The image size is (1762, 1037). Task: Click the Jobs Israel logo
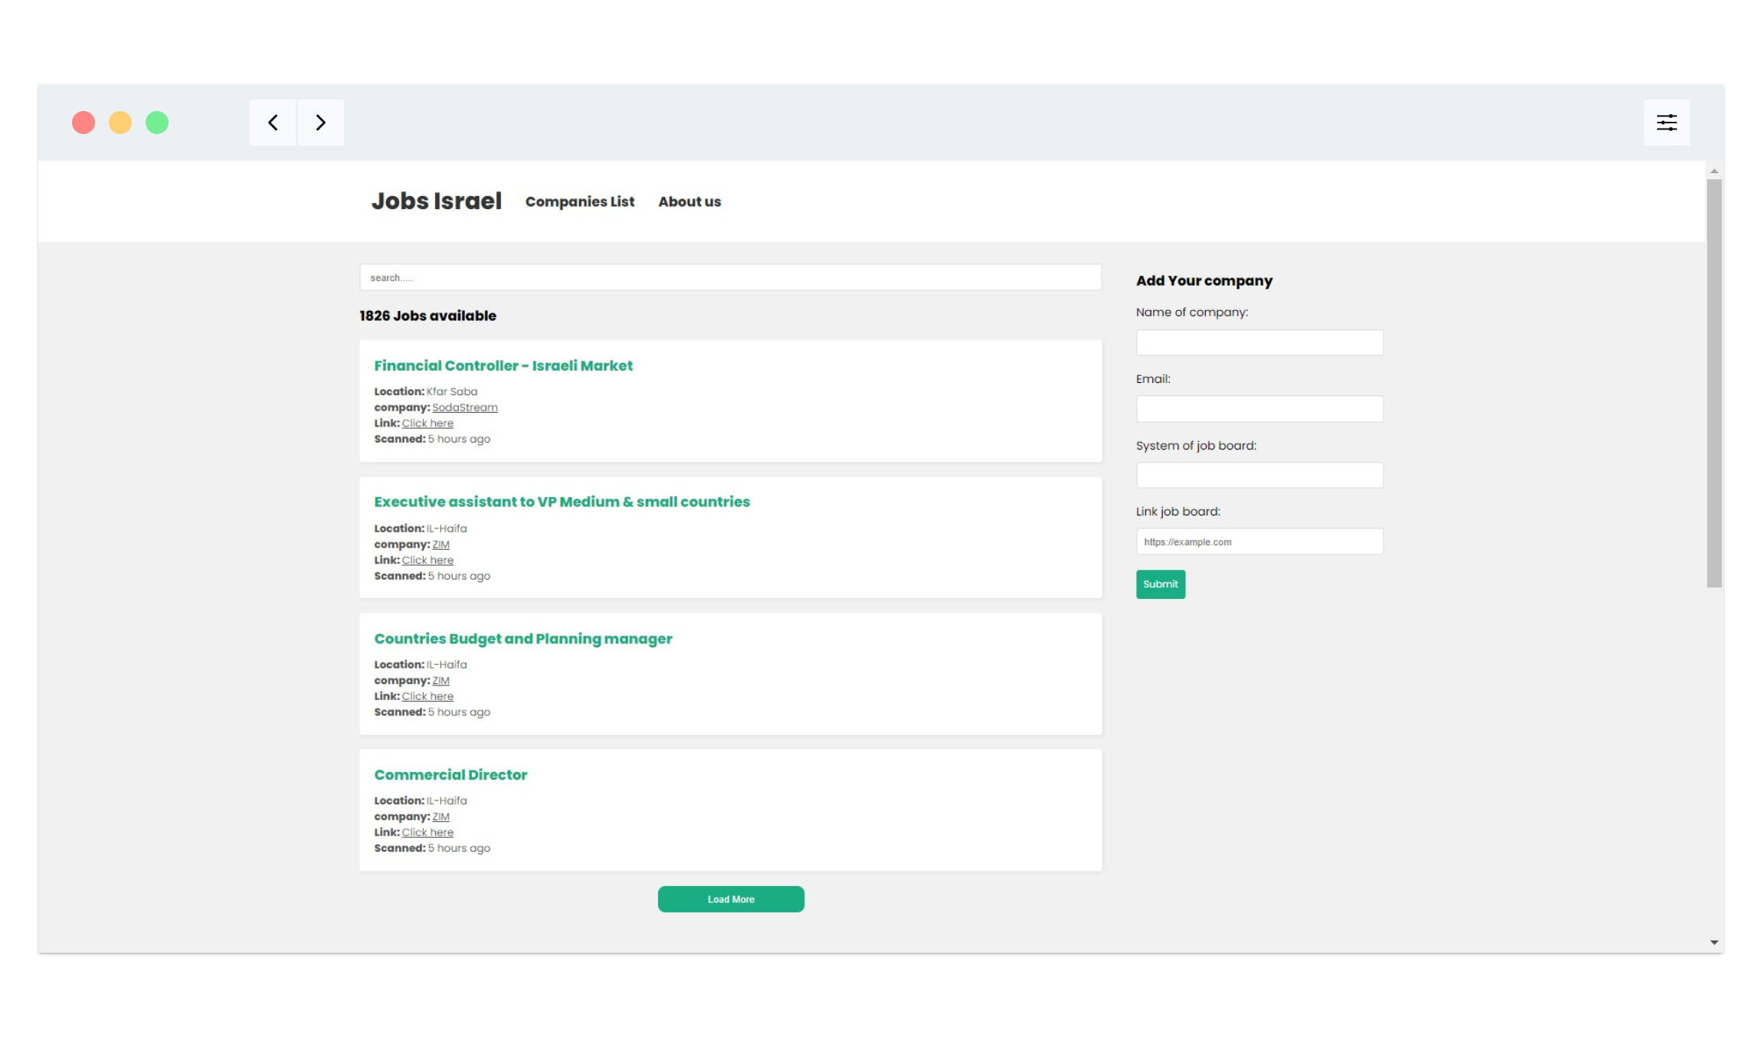(x=437, y=200)
